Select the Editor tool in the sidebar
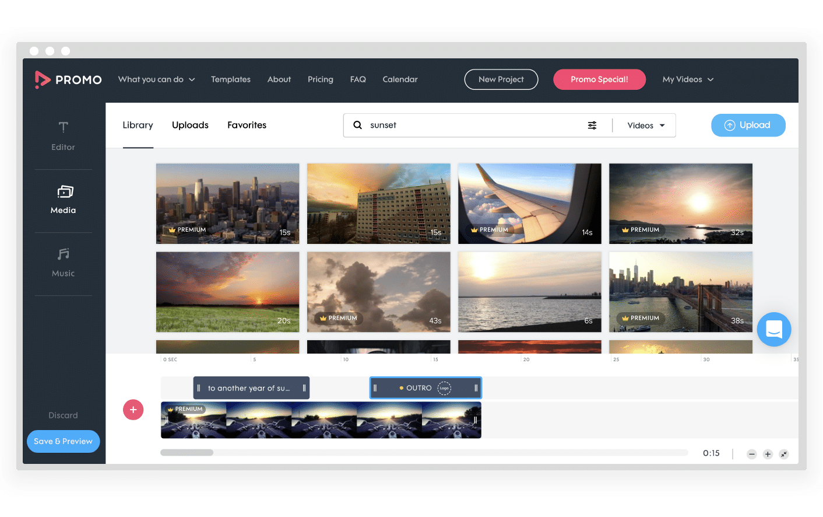The width and height of the screenshot is (823, 517). (63, 137)
